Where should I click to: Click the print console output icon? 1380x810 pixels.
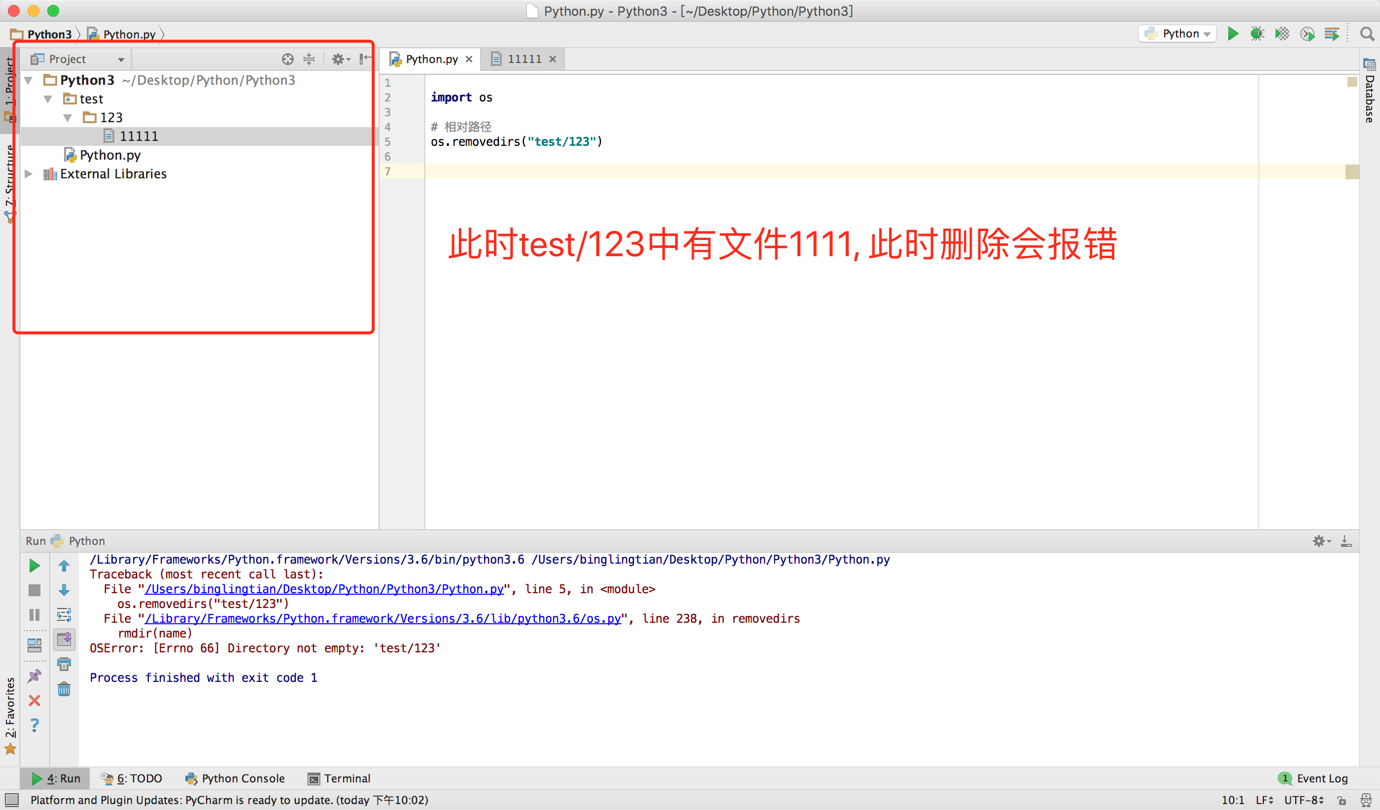tap(64, 665)
